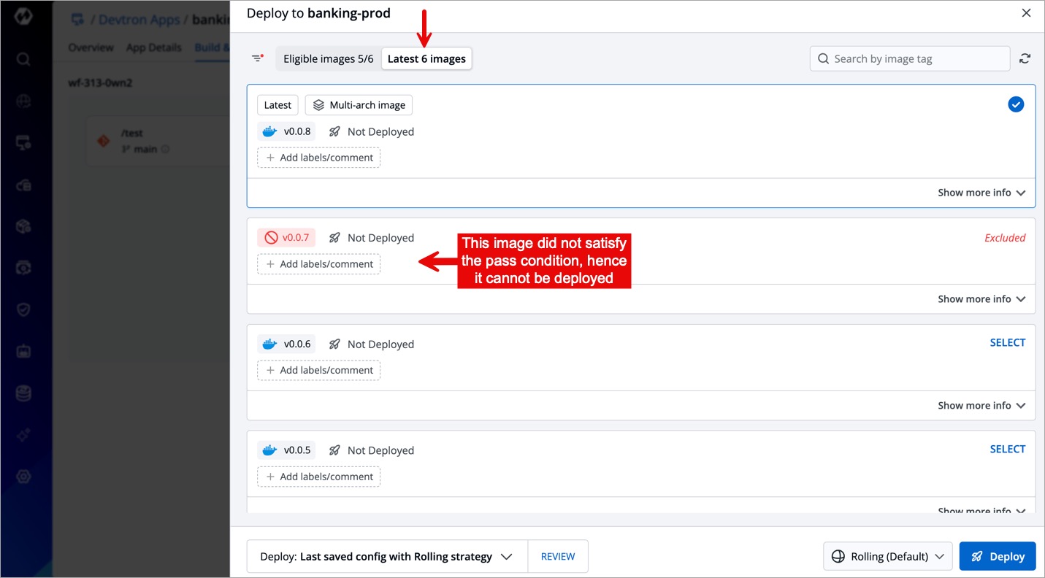The height and width of the screenshot is (578, 1045).
Task: Expand Show more info for v0.0.8
Action: pyautogui.click(x=981, y=193)
